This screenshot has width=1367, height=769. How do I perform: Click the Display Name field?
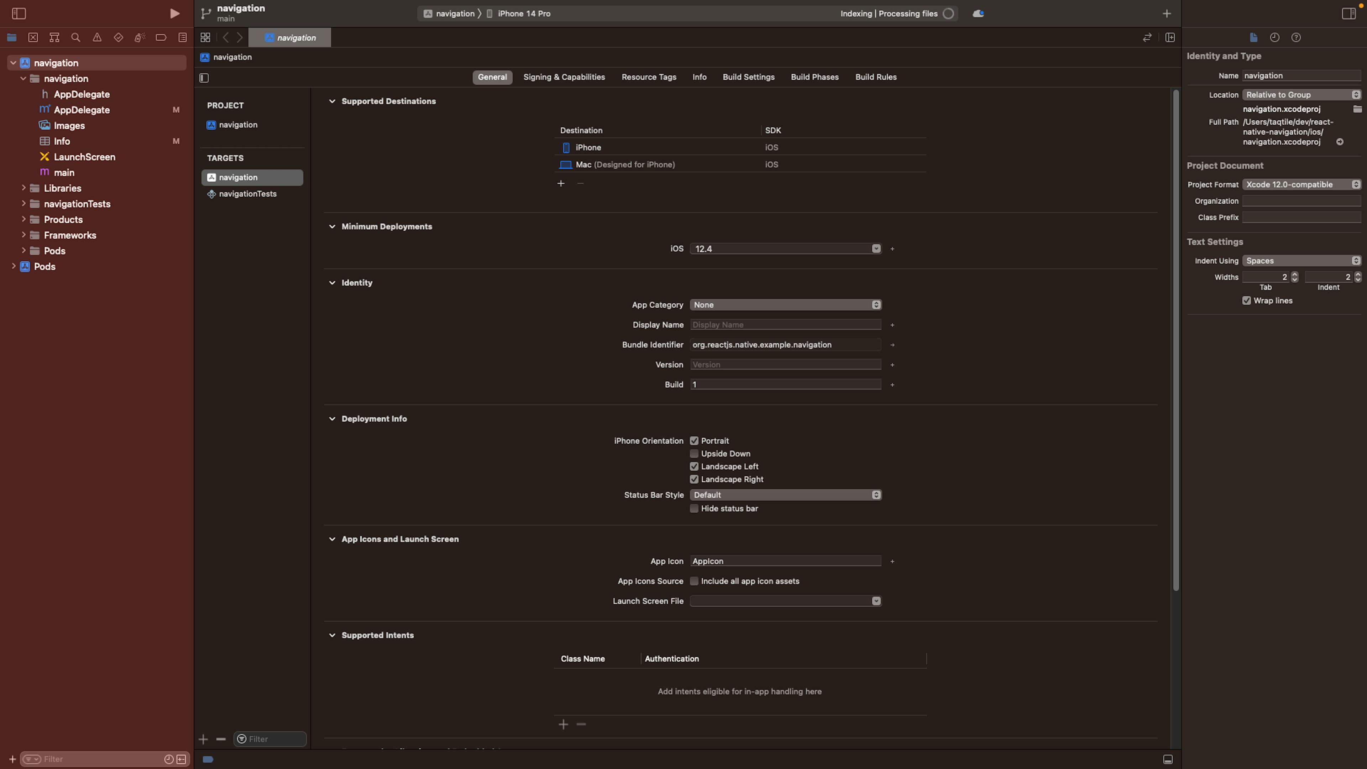tap(785, 325)
